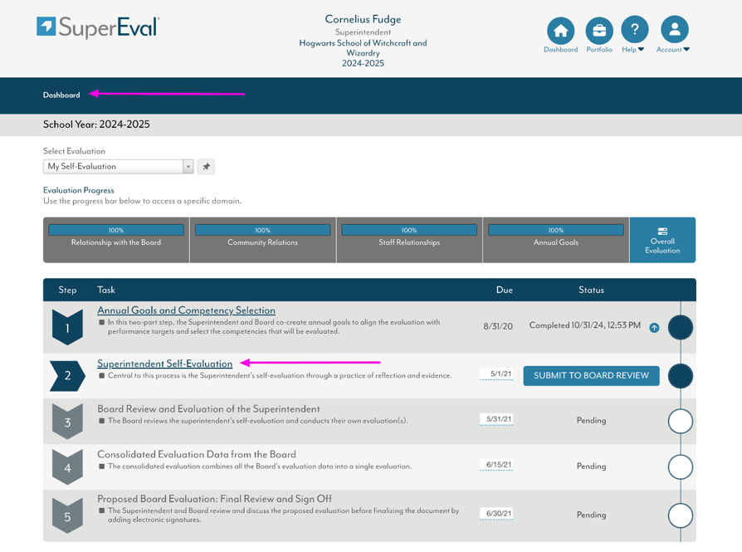
Task: Click the Status column header
Action: [591, 291]
